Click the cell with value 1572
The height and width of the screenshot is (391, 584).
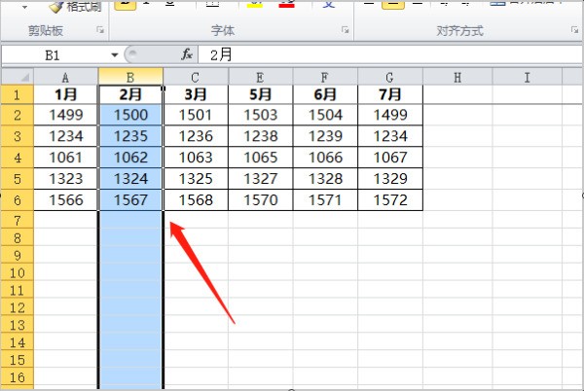click(x=390, y=200)
